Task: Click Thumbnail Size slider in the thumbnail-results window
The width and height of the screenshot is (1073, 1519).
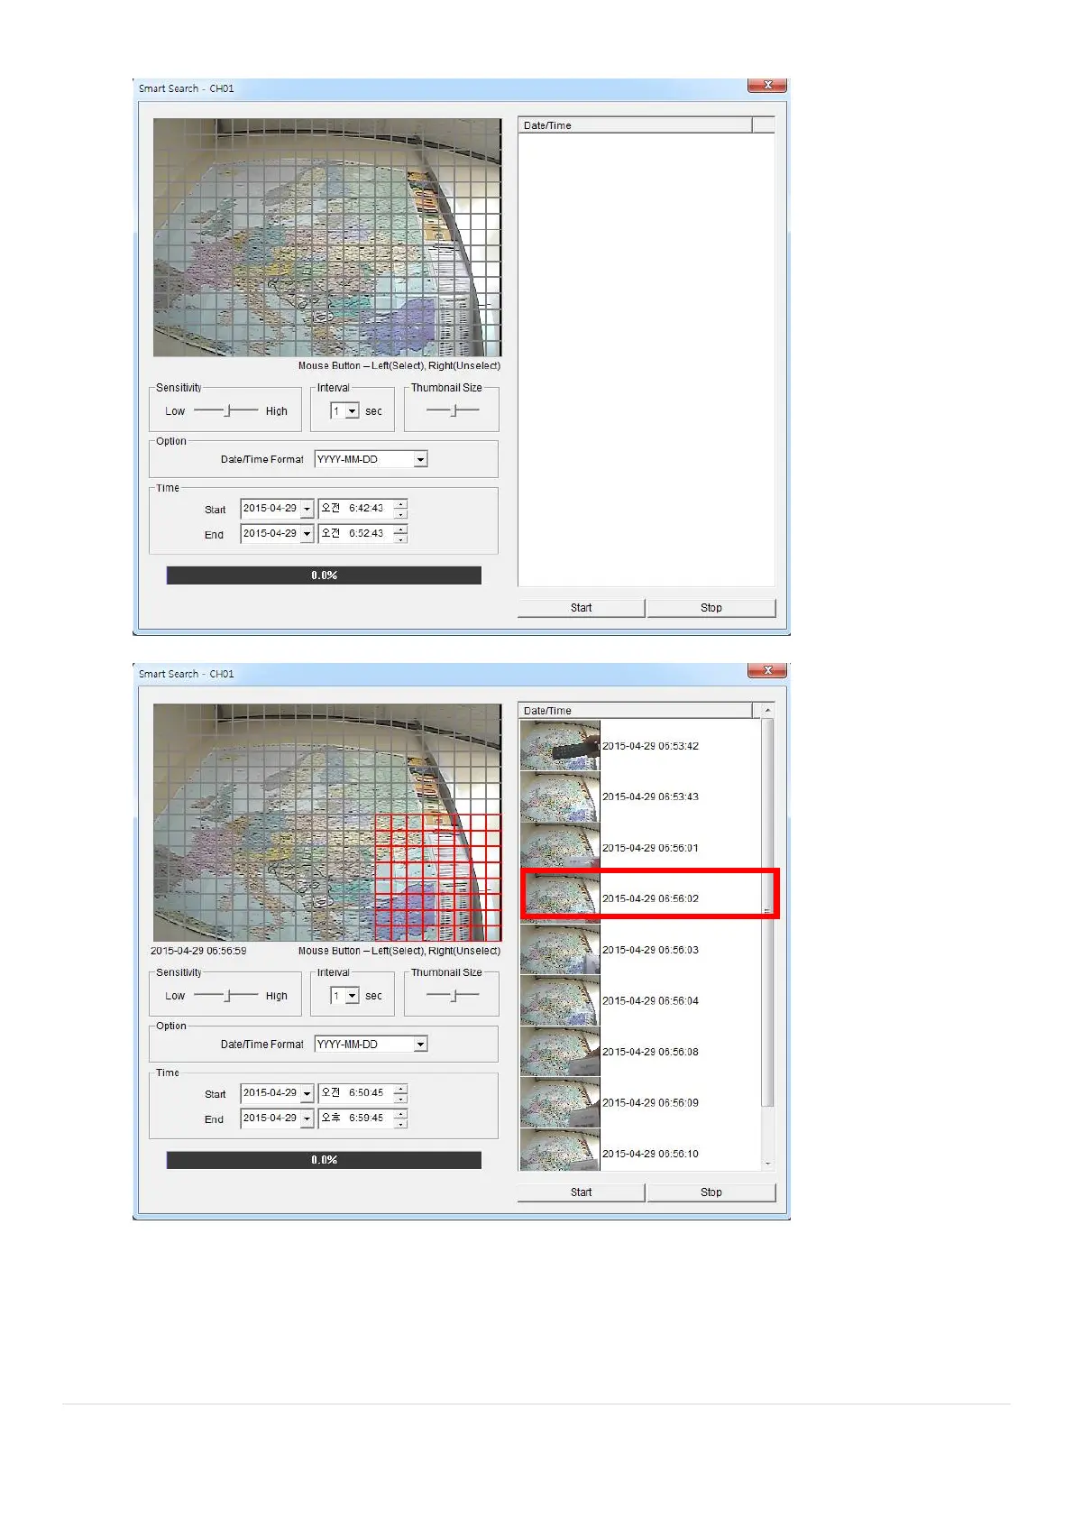Action: coord(454,996)
